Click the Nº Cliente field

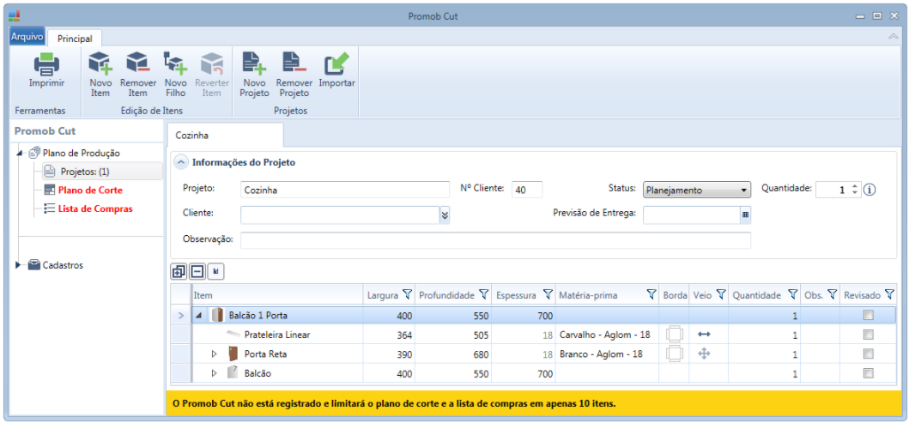click(x=527, y=190)
